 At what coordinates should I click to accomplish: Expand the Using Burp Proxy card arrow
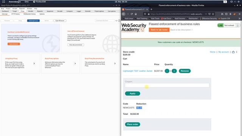pyautogui.click(x=34, y=63)
